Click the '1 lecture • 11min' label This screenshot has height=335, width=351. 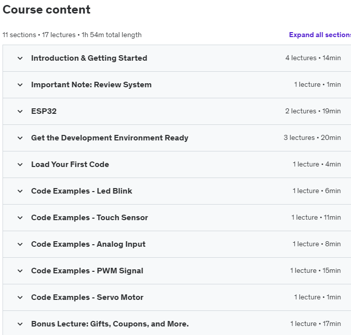tap(316, 218)
